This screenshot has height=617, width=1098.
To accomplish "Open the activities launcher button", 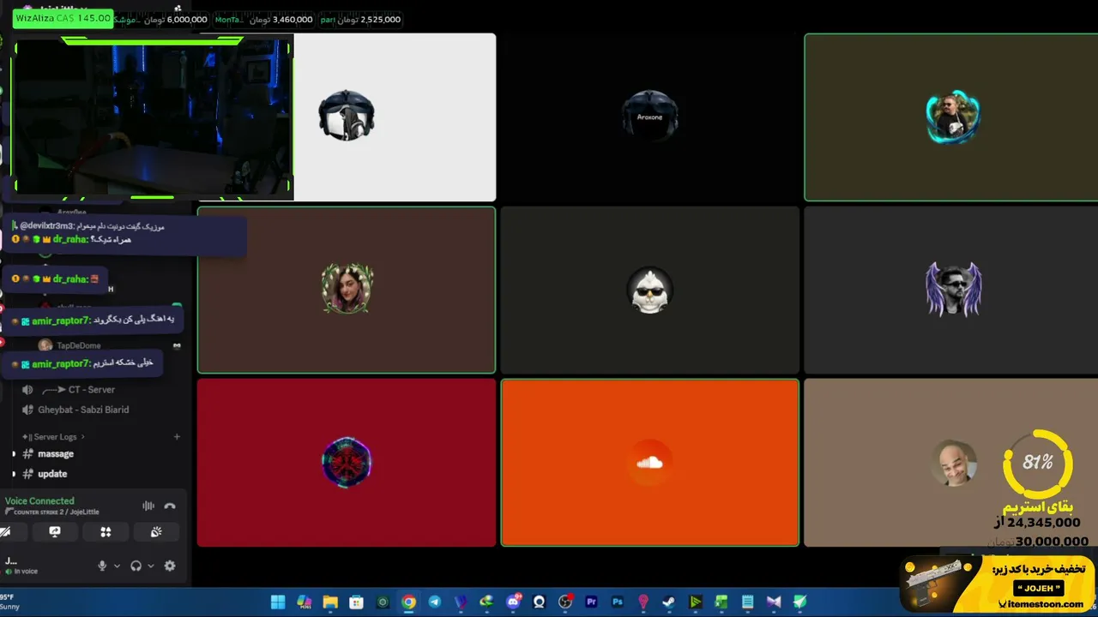I will point(106,532).
